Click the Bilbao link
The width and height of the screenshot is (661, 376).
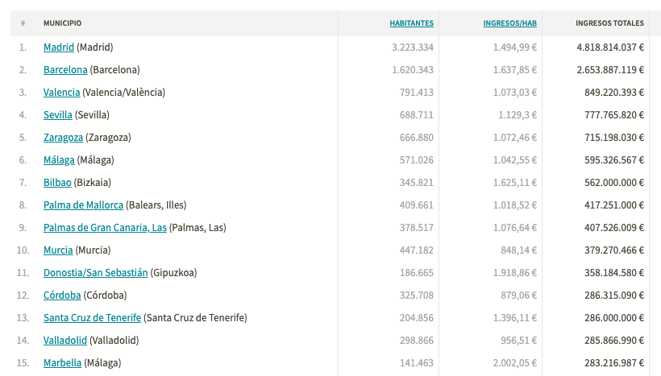[57, 183]
